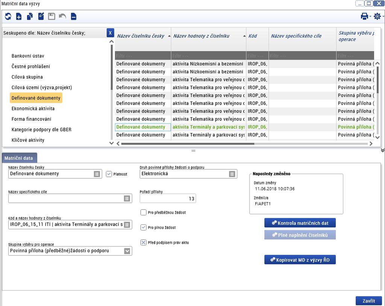The width and height of the screenshot is (385, 306).
Task: Open the settings gear icon
Action: coord(377,17)
